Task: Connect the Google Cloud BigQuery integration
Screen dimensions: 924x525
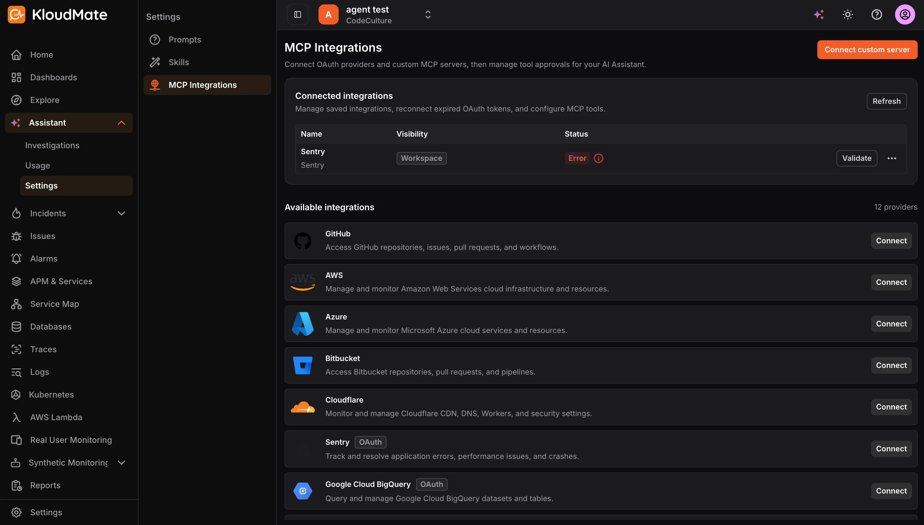Action: pos(891,491)
